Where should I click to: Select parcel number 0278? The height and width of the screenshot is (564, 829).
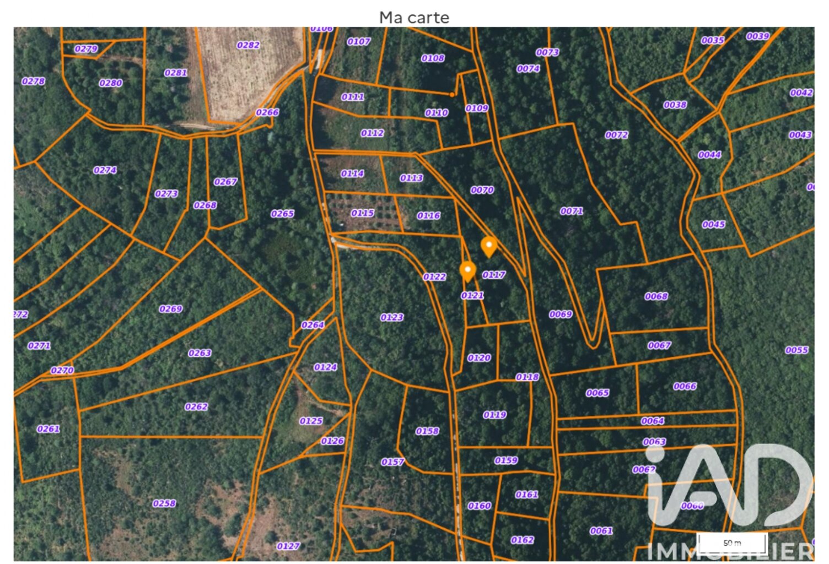(x=33, y=82)
